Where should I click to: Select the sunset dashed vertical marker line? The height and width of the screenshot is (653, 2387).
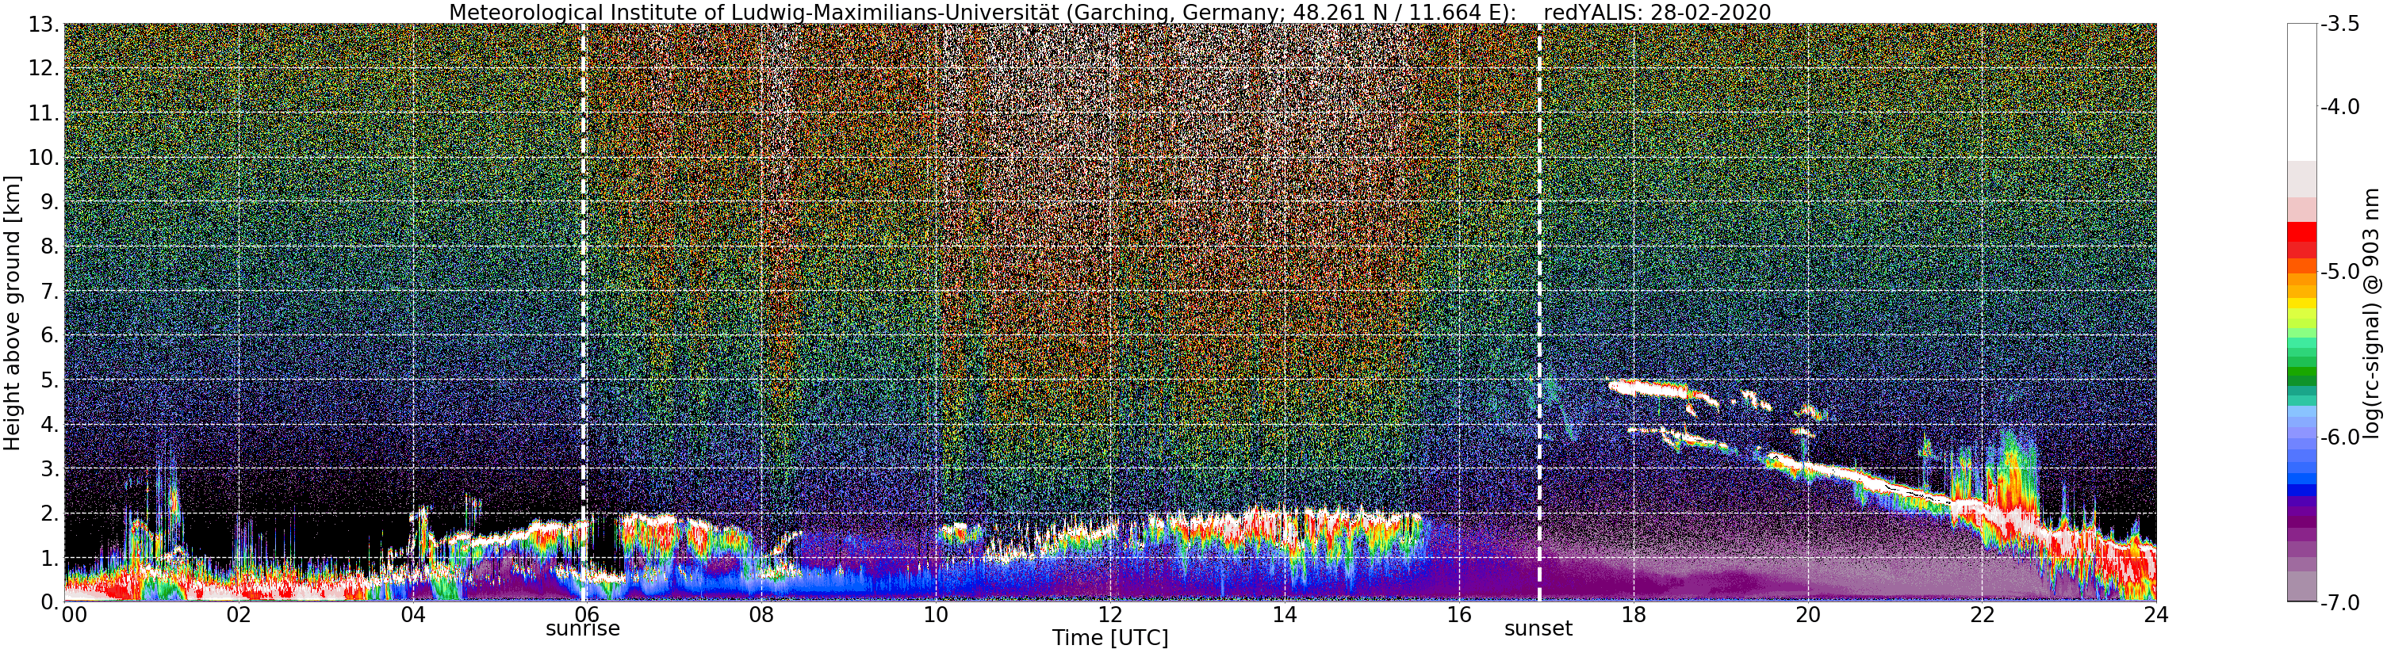coord(1539,312)
